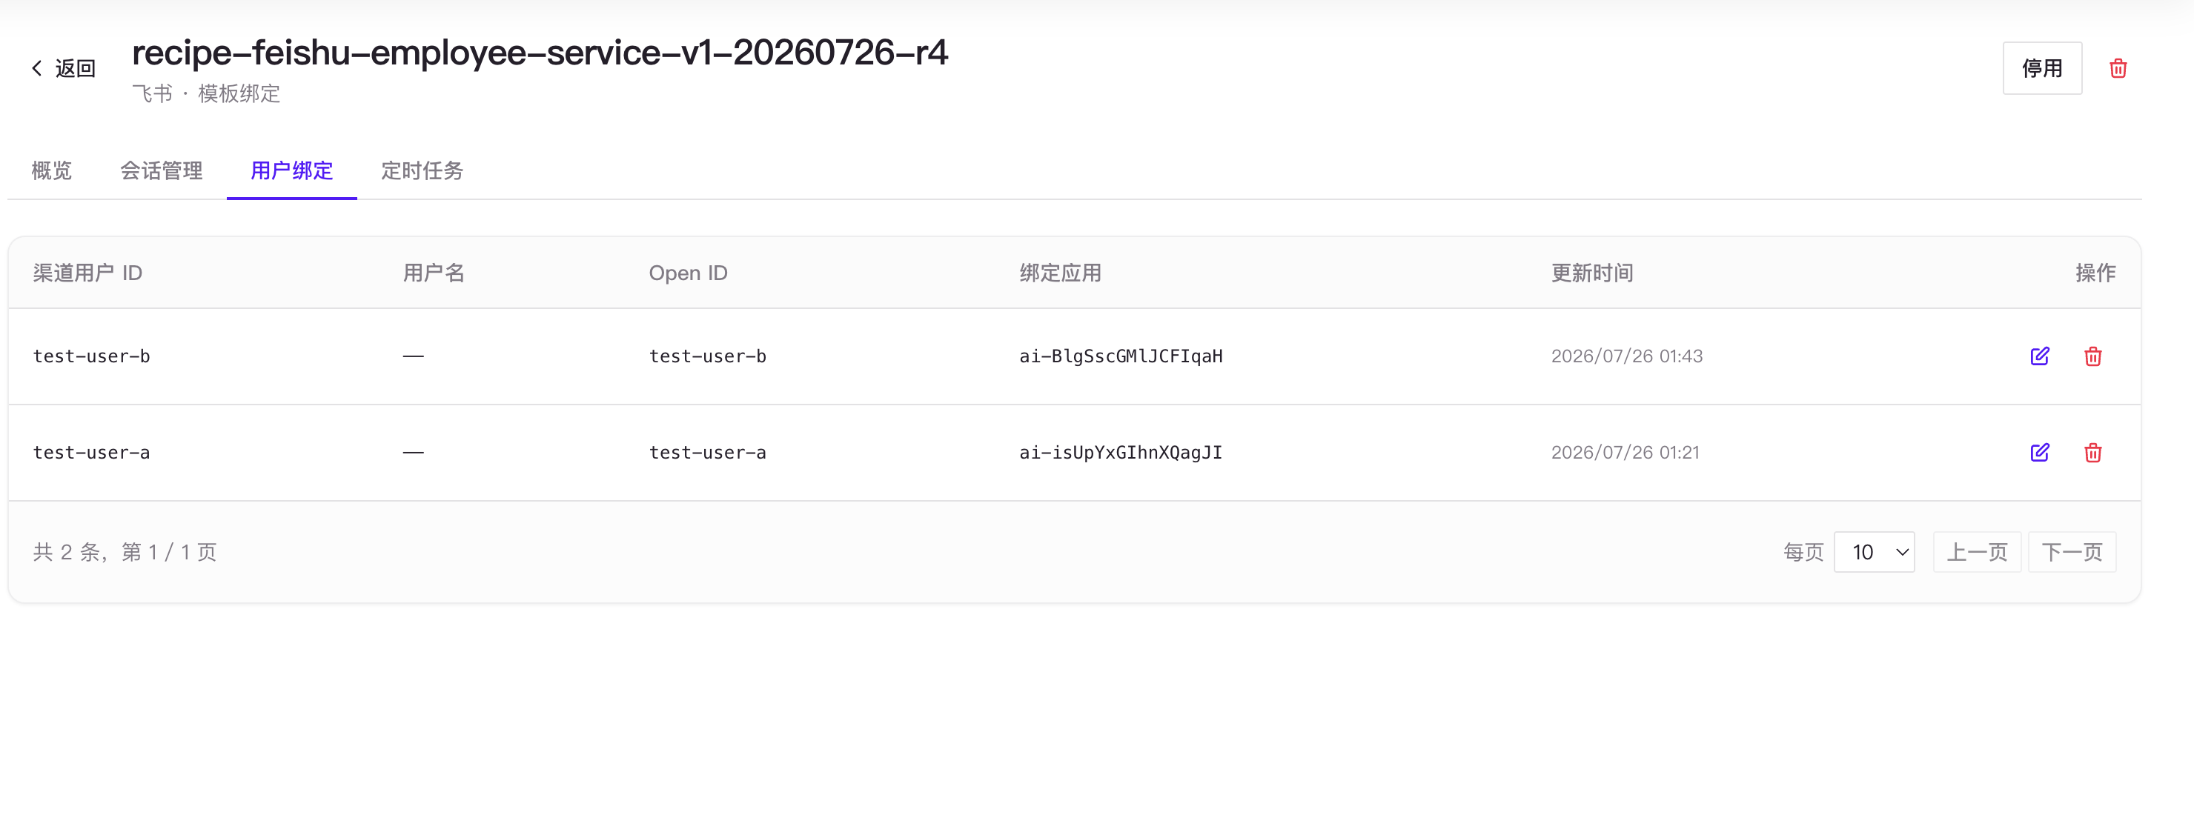The width and height of the screenshot is (2194, 815).
Task: Open the 定时任务 tab
Action: point(422,170)
